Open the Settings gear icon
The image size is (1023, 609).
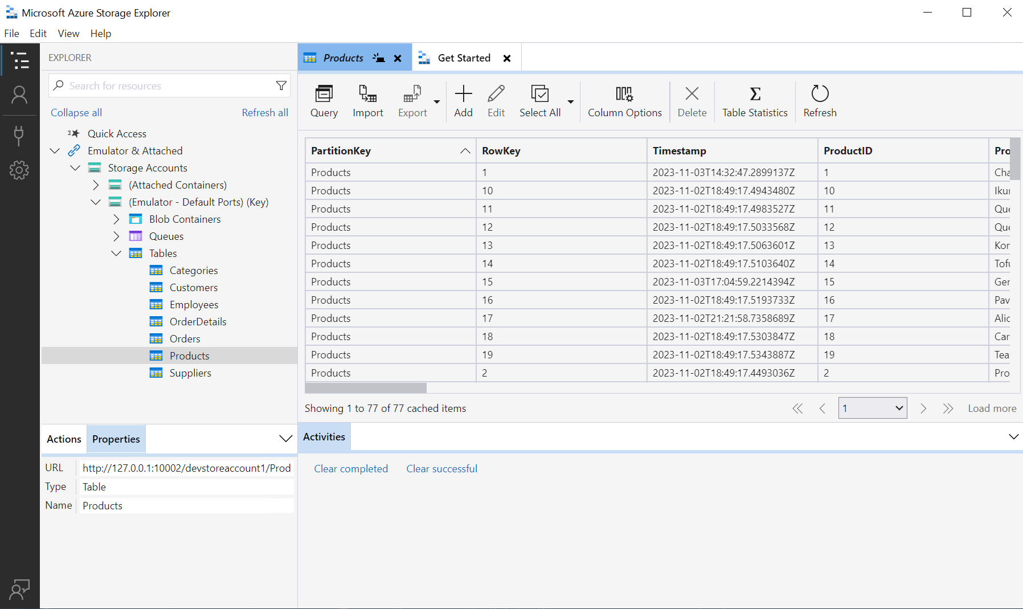coord(19,170)
